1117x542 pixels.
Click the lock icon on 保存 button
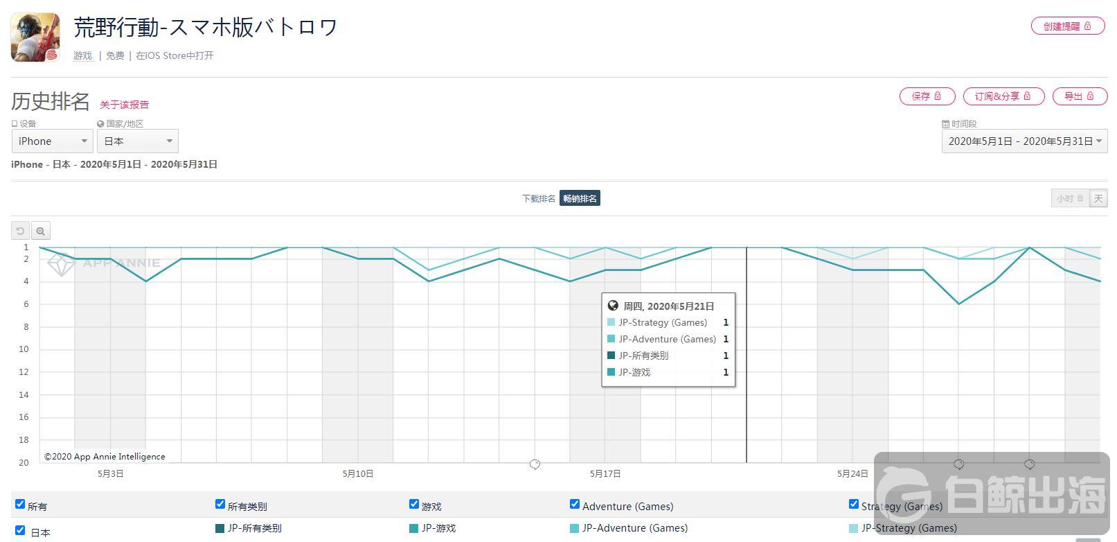(938, 96)
